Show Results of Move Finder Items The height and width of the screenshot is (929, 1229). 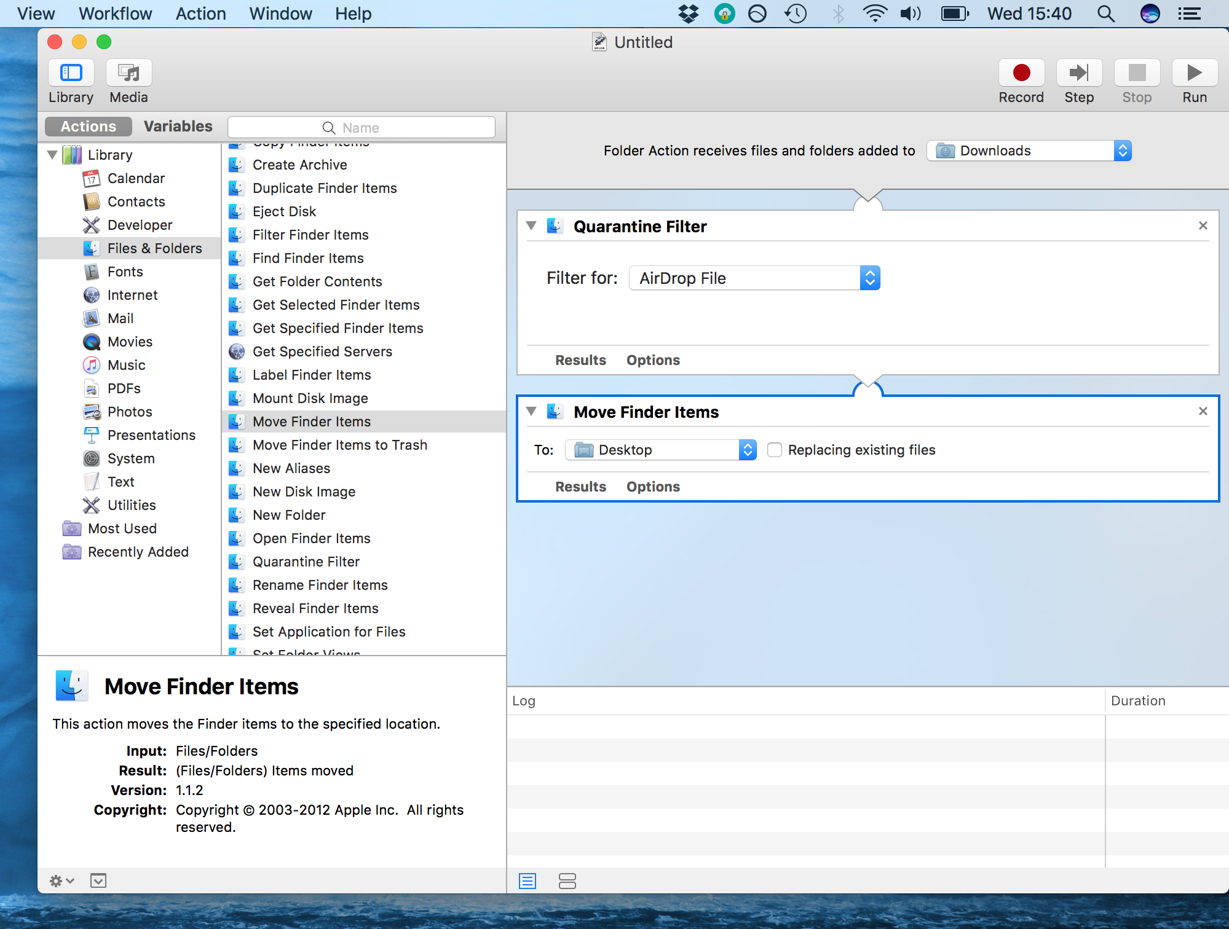(580, 487)
